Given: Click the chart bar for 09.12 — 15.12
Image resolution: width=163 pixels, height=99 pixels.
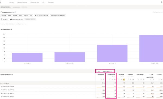Looking at the screenshot, I should point(151,49).
